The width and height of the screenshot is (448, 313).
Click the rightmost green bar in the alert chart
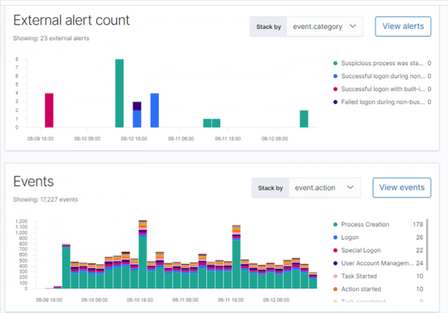click(304, 119)
